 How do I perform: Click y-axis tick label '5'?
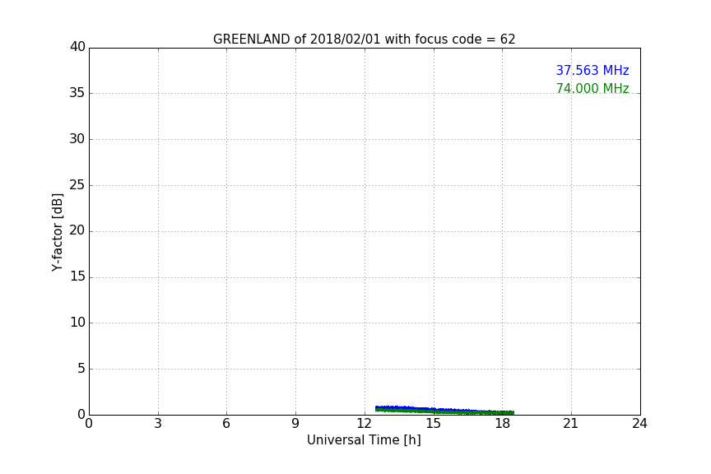click(81, 369)
